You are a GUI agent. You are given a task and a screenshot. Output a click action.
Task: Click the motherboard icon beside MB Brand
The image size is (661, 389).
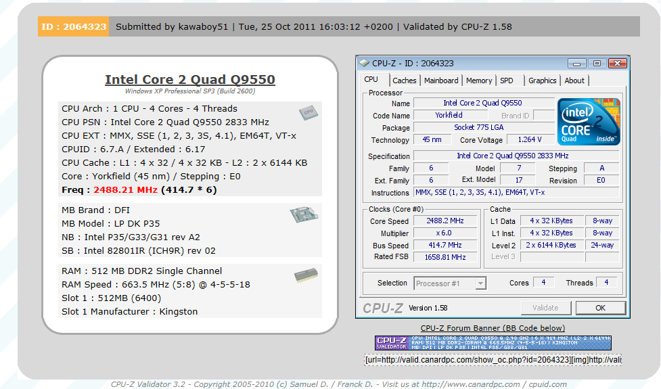pyautogui.click(x=304, y=214)
